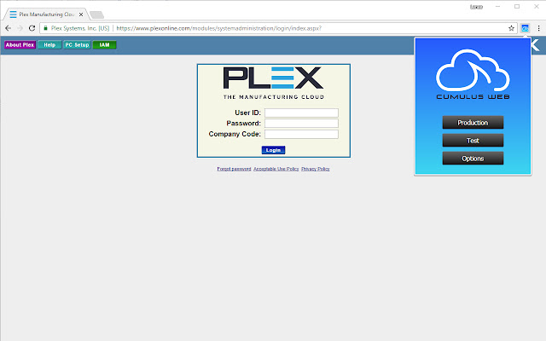
Task: Open a new browser tab
Action: 96,14
